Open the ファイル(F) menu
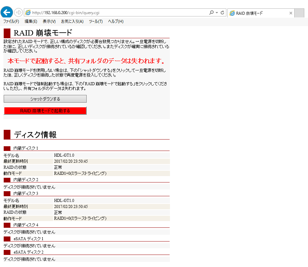Viewport: 308px width, 267px height. click(x=10, y=21)
